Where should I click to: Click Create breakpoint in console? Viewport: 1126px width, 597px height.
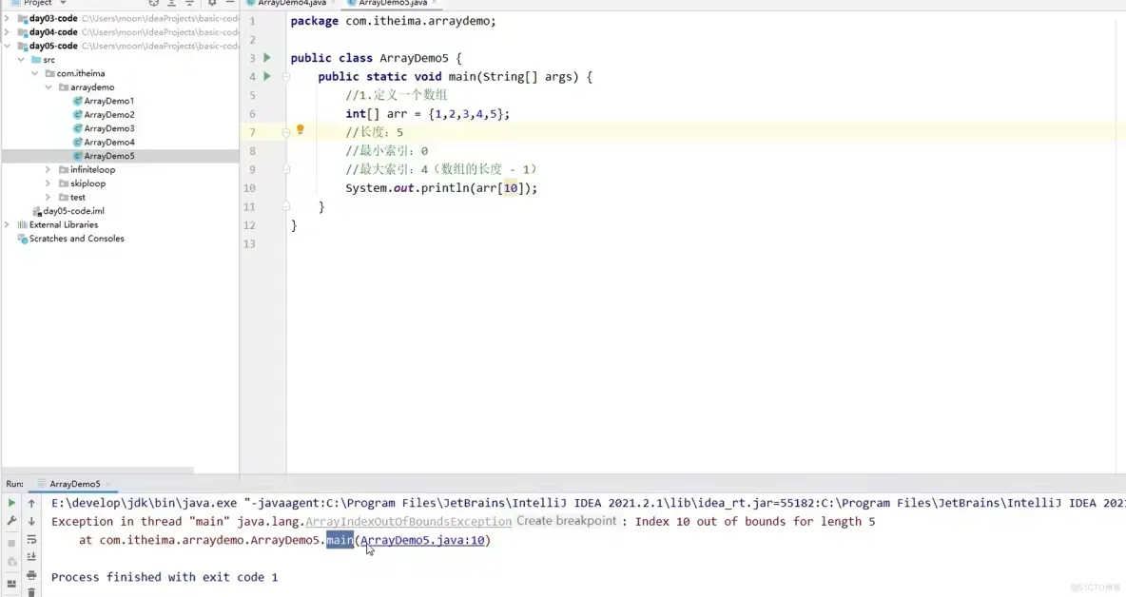click(x=567, y=521)
